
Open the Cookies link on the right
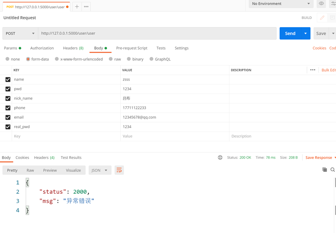[x=319, y=48]
